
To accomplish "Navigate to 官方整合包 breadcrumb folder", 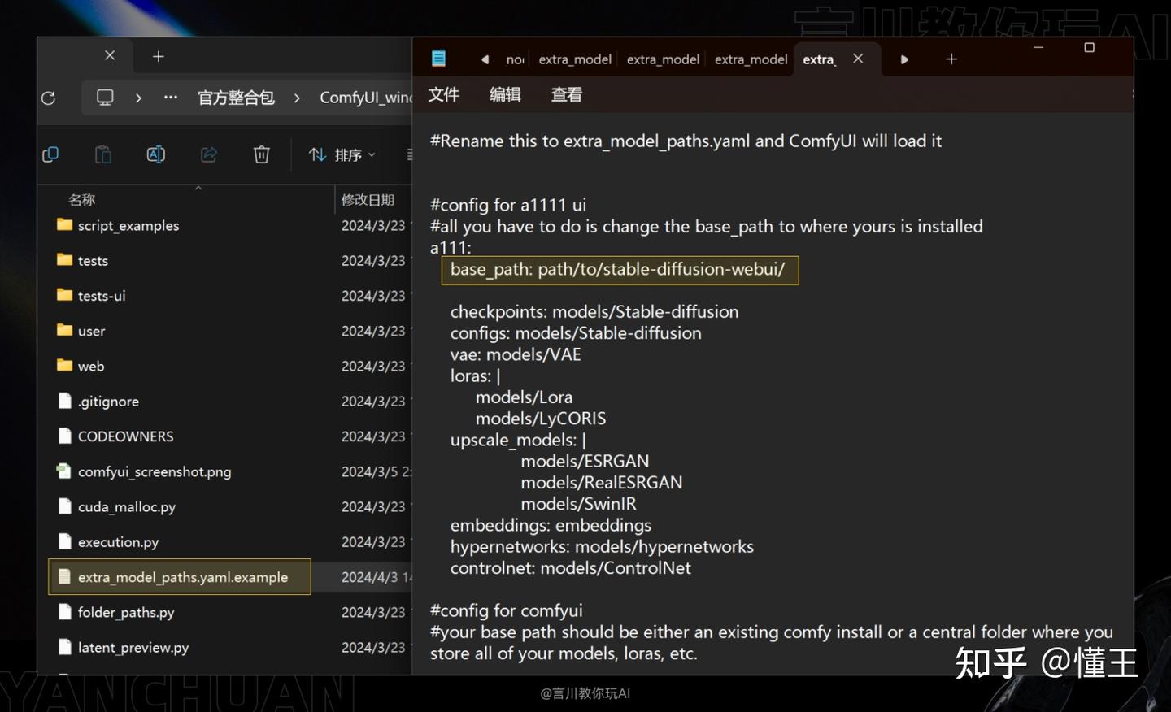I will (x=236, y=98).
